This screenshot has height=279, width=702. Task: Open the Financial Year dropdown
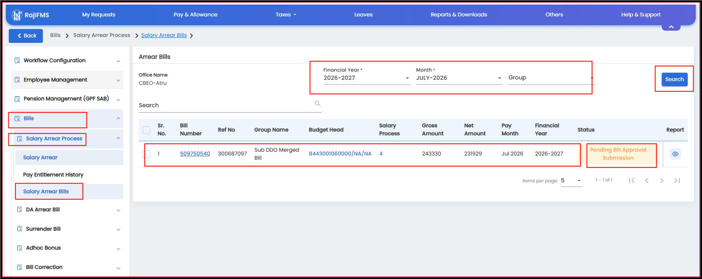pos(366,78)
